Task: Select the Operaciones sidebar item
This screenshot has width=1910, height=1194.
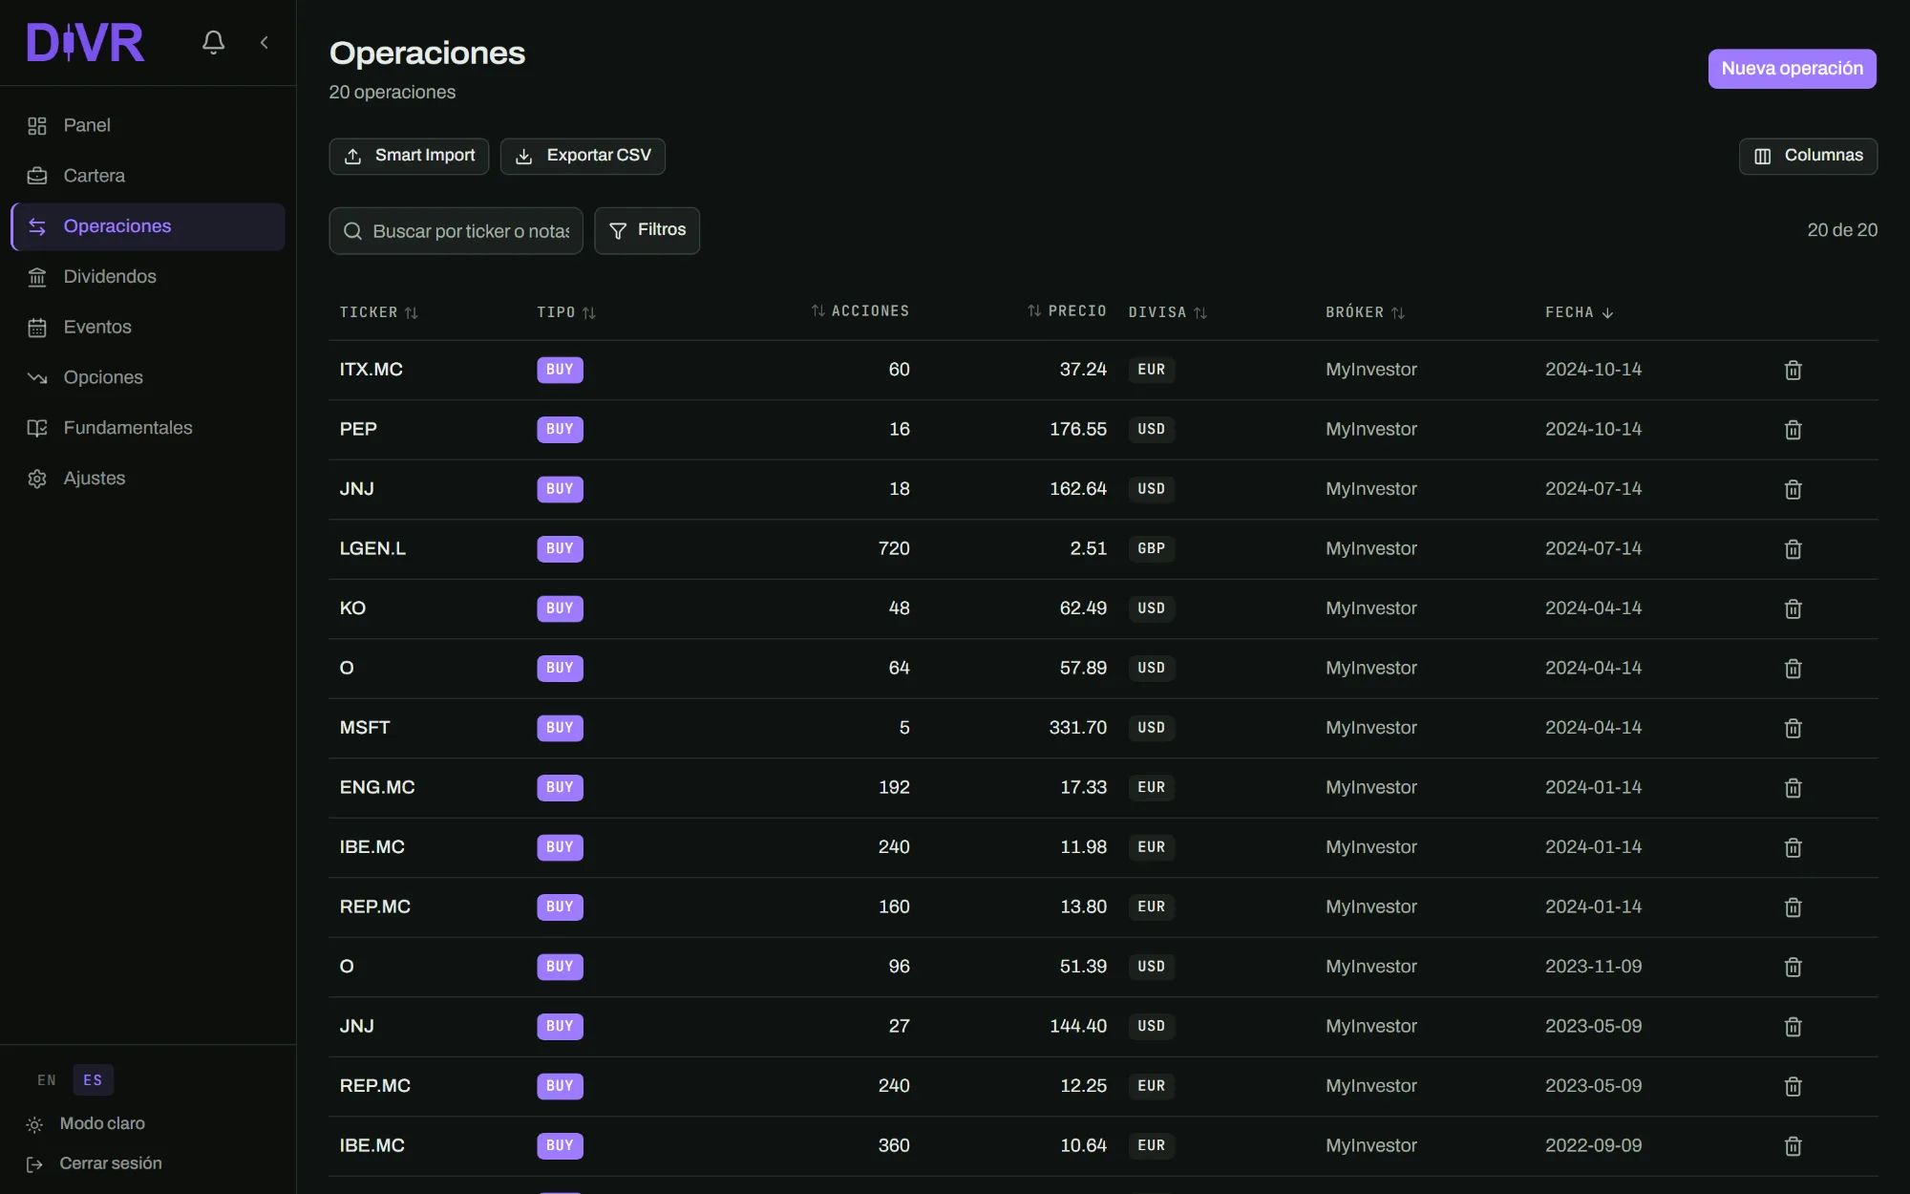Action: click(148, 226)
